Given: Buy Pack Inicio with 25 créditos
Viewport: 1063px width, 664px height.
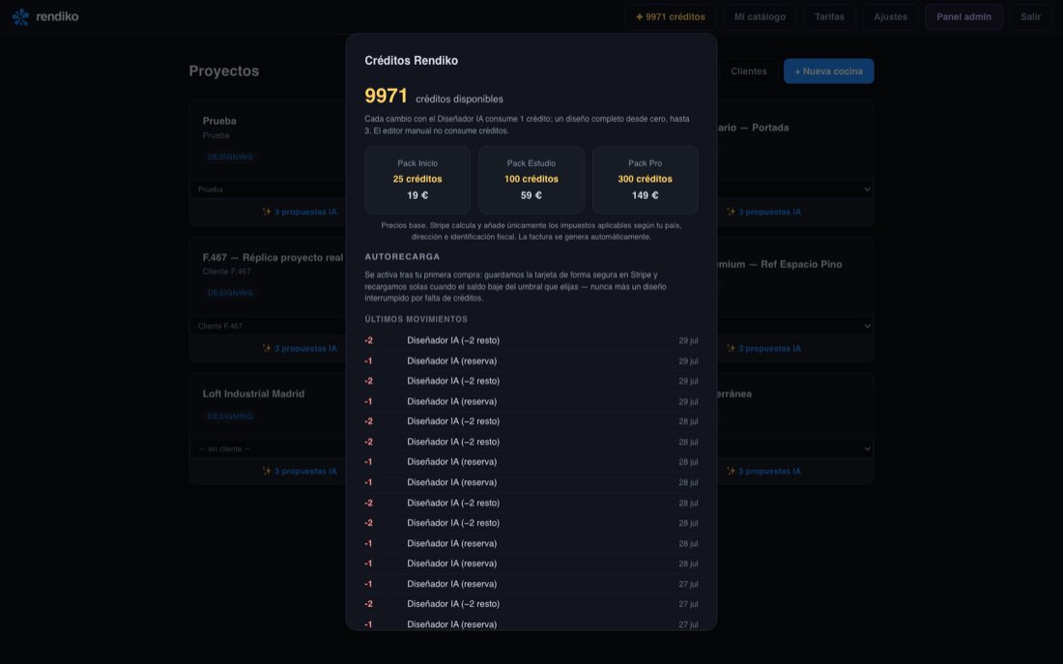Looking at the screenshot, I should coord(417,180).
